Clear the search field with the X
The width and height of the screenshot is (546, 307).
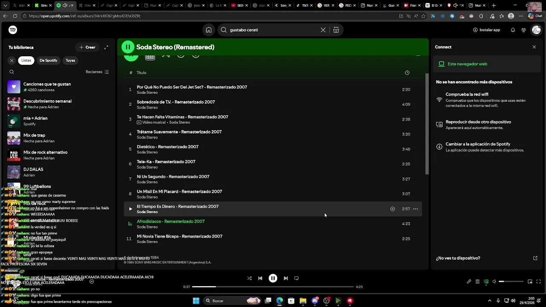pyautogui.click(x=323, y=30)
